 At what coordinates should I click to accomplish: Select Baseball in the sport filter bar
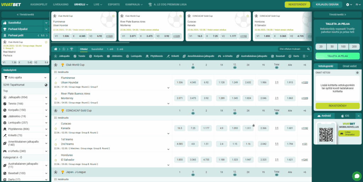[278, 56]
